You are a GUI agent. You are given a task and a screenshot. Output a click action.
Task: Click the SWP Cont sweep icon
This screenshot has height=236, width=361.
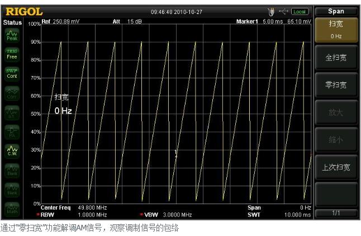12,74
